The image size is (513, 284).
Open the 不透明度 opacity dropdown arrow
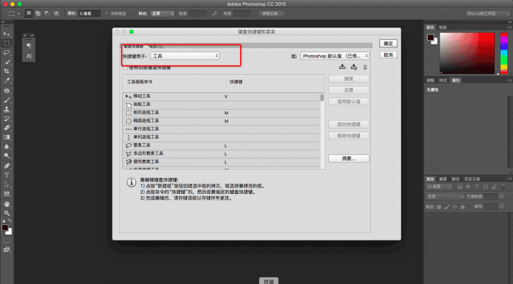pos(501,197)
